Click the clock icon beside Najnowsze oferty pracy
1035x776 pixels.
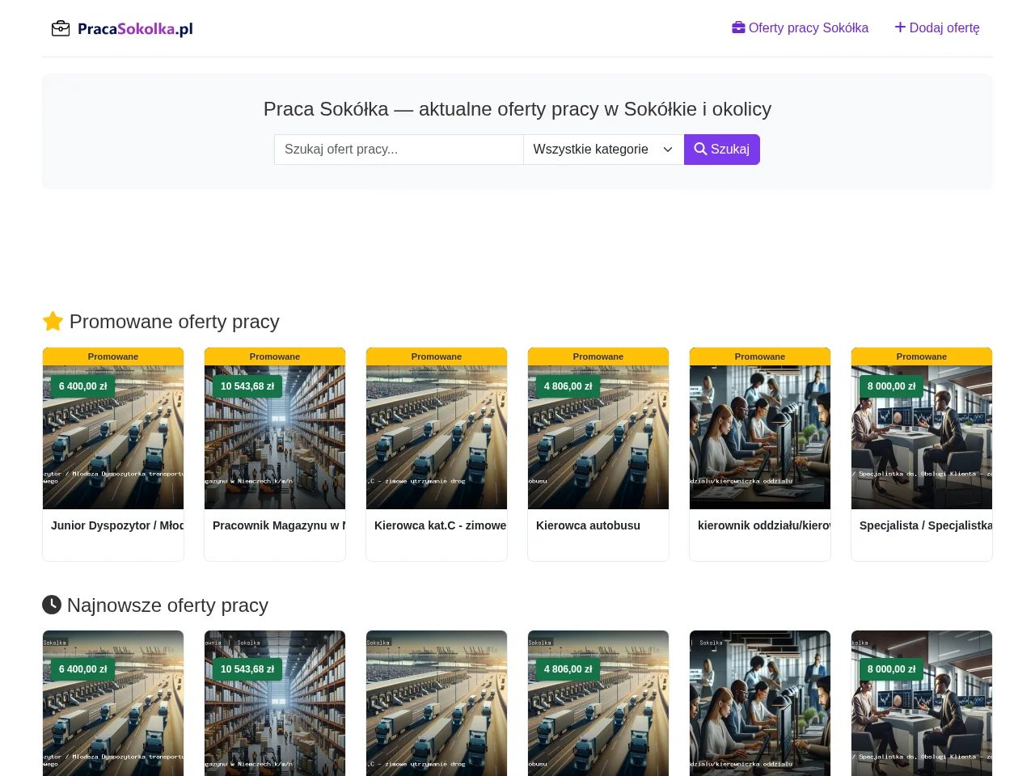coord(52,605)
